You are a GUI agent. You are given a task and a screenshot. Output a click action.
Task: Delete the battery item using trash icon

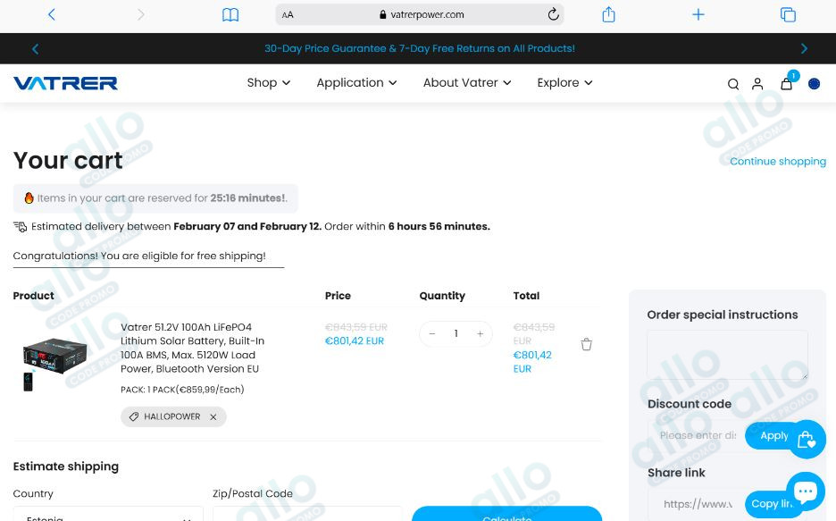(587, 344)
